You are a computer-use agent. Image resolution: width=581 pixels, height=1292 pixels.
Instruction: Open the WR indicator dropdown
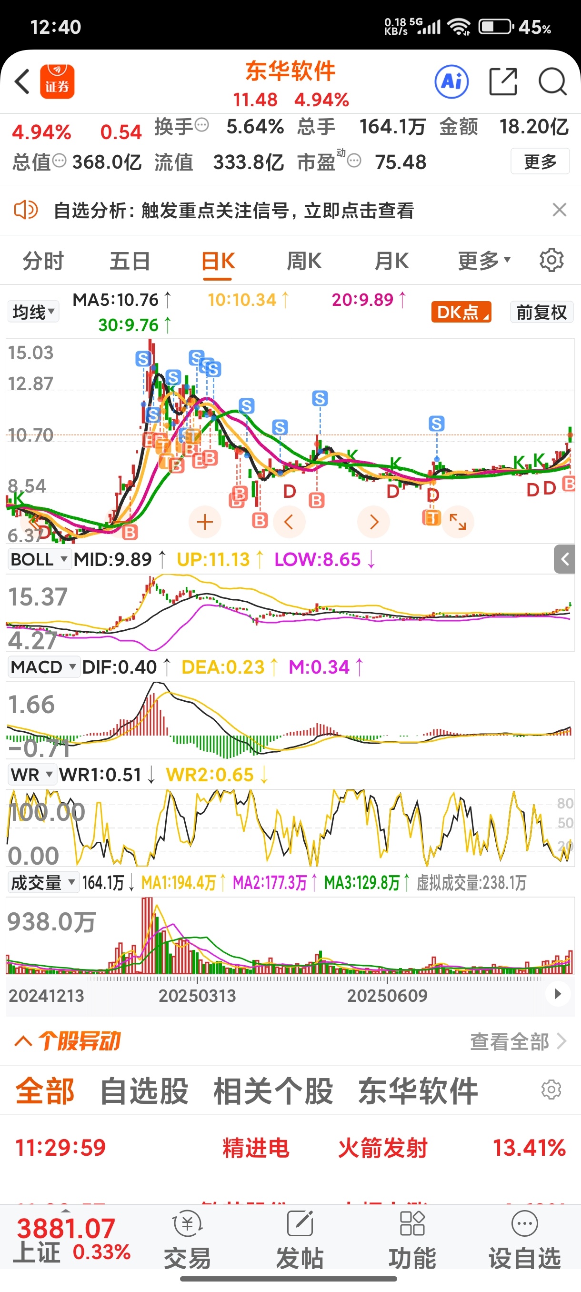31,775
